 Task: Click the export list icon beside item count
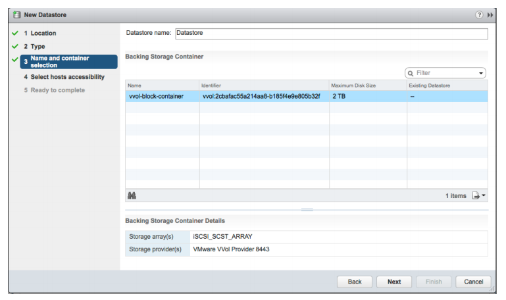(x=475, y=195)
